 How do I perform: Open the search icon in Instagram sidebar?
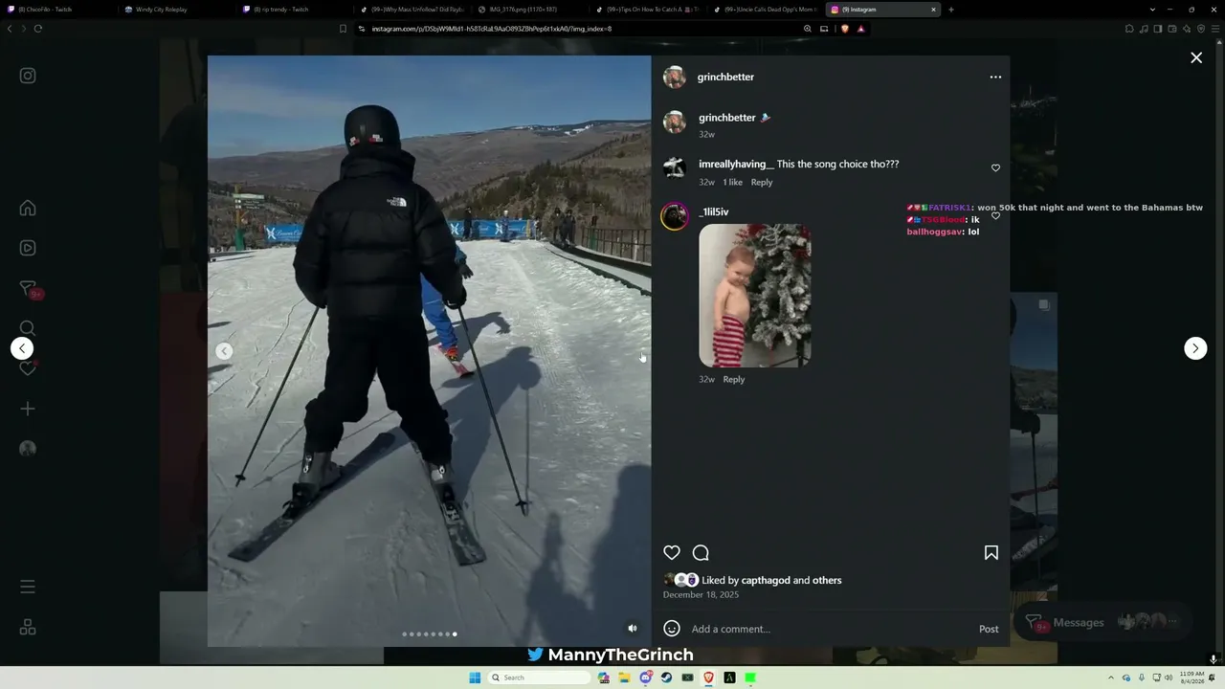[28, 328]
